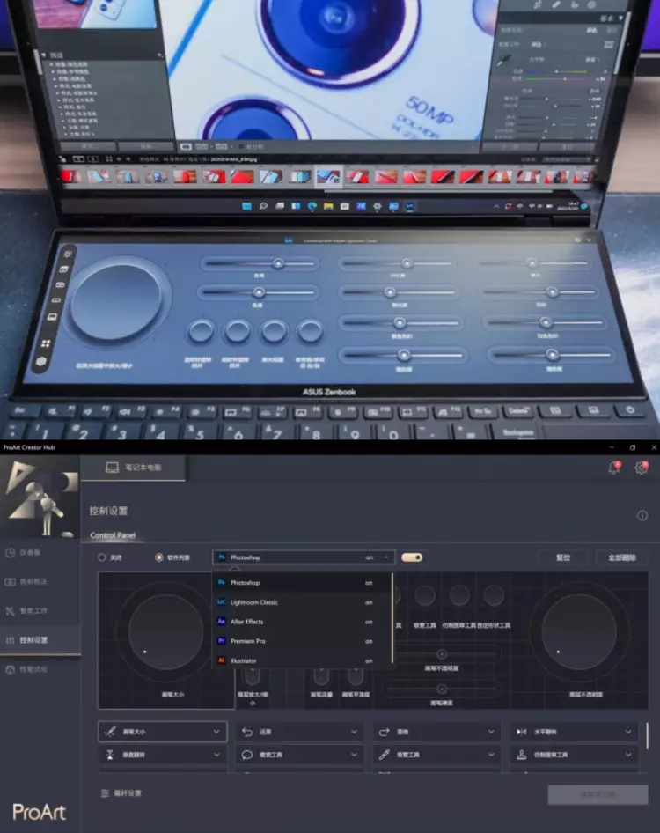The height and width of the screenshot is (833, 660).
Task: Open Settings gear icon on laptop taskbar
Action: click(x=377, y=206)
